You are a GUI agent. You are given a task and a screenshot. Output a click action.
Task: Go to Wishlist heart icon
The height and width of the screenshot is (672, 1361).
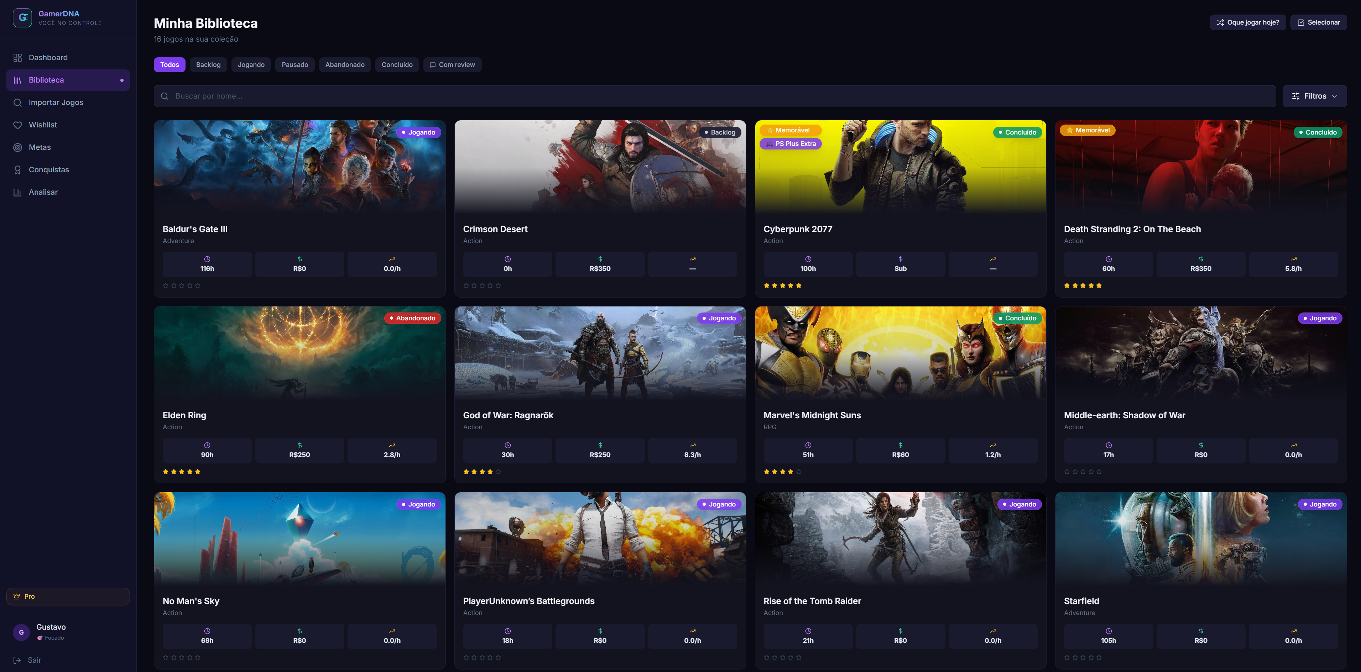coord(17,125)
